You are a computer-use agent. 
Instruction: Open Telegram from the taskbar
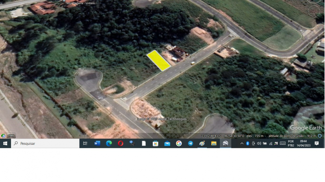tap(190, 144)
